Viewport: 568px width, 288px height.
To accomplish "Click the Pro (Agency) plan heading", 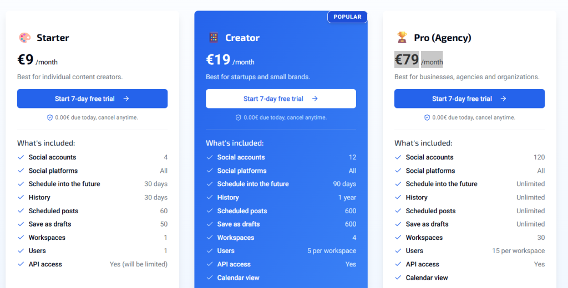I will tap(443, 38).
